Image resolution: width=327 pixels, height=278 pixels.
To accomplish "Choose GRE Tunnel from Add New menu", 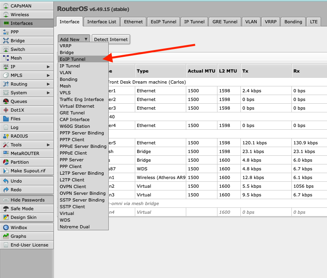I will click(83, 113).
